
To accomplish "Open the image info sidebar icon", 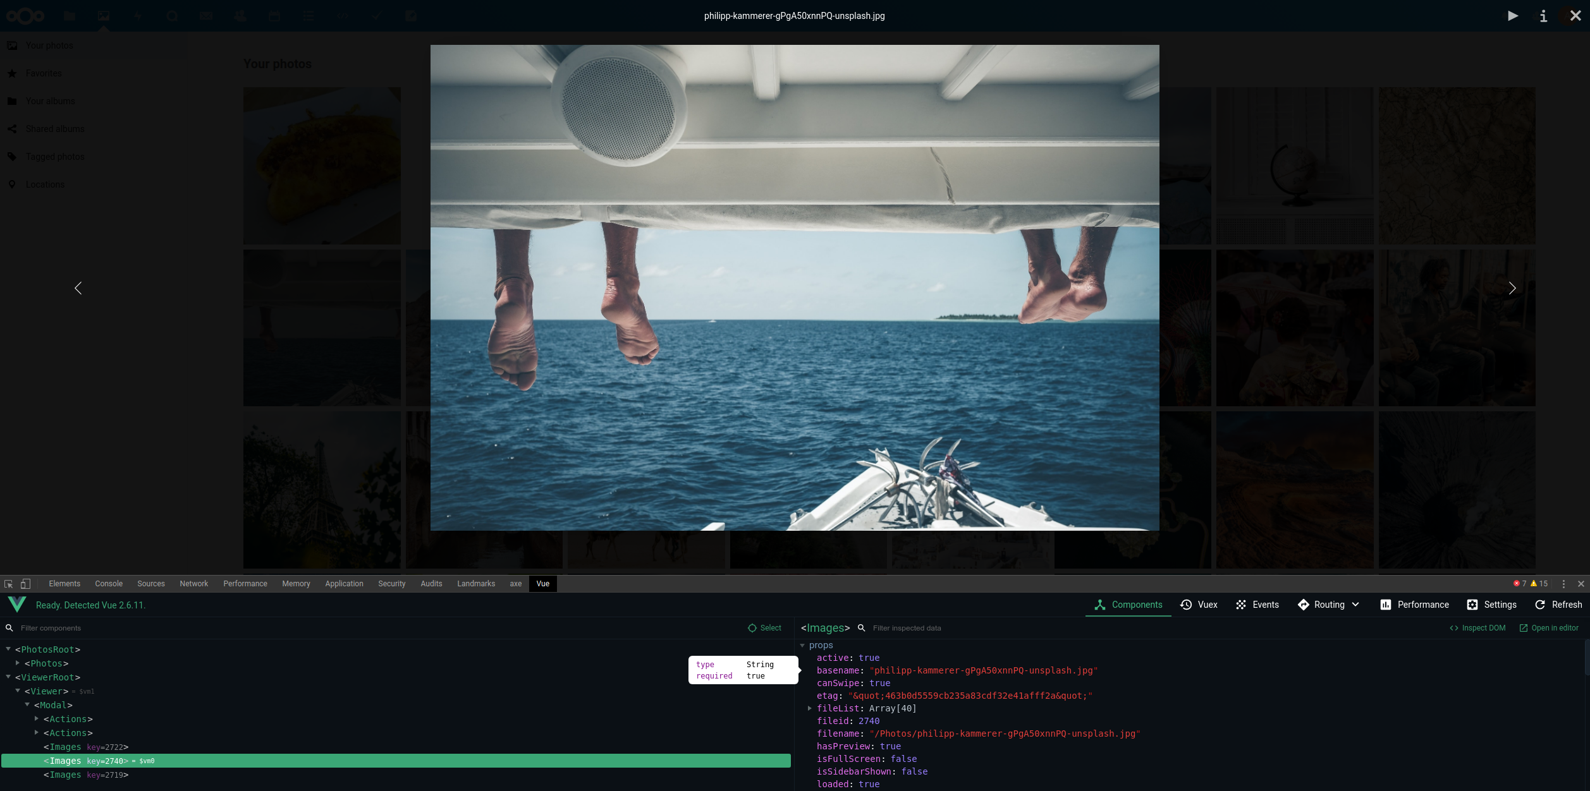I will [x=1543, y=16].
